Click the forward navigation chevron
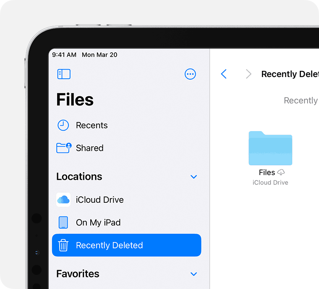Image resolution: width=319 pixels, height=289 pixels. pyautogui.click(x=248, y=74)
